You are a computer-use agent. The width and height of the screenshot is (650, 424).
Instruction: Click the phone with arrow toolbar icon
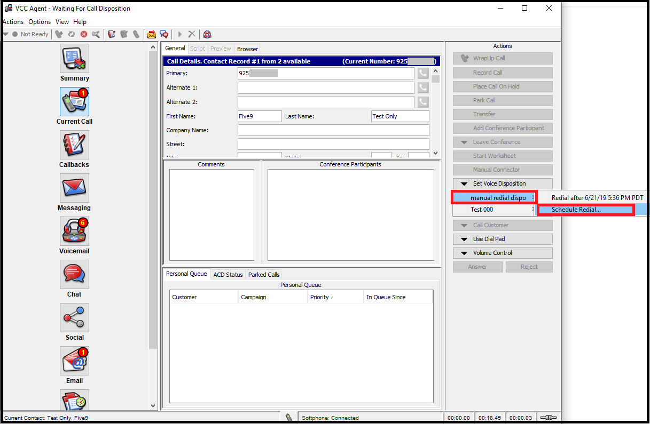click(59, 34)
